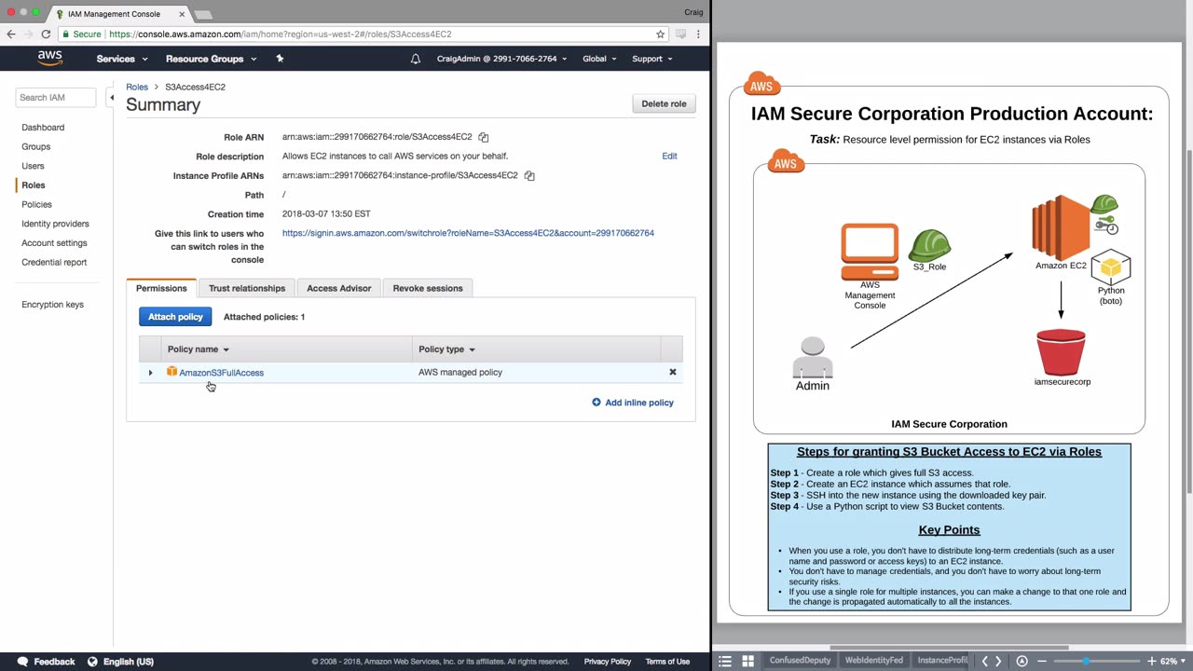Click the Feedback speech bubble icon

point(22,662)
